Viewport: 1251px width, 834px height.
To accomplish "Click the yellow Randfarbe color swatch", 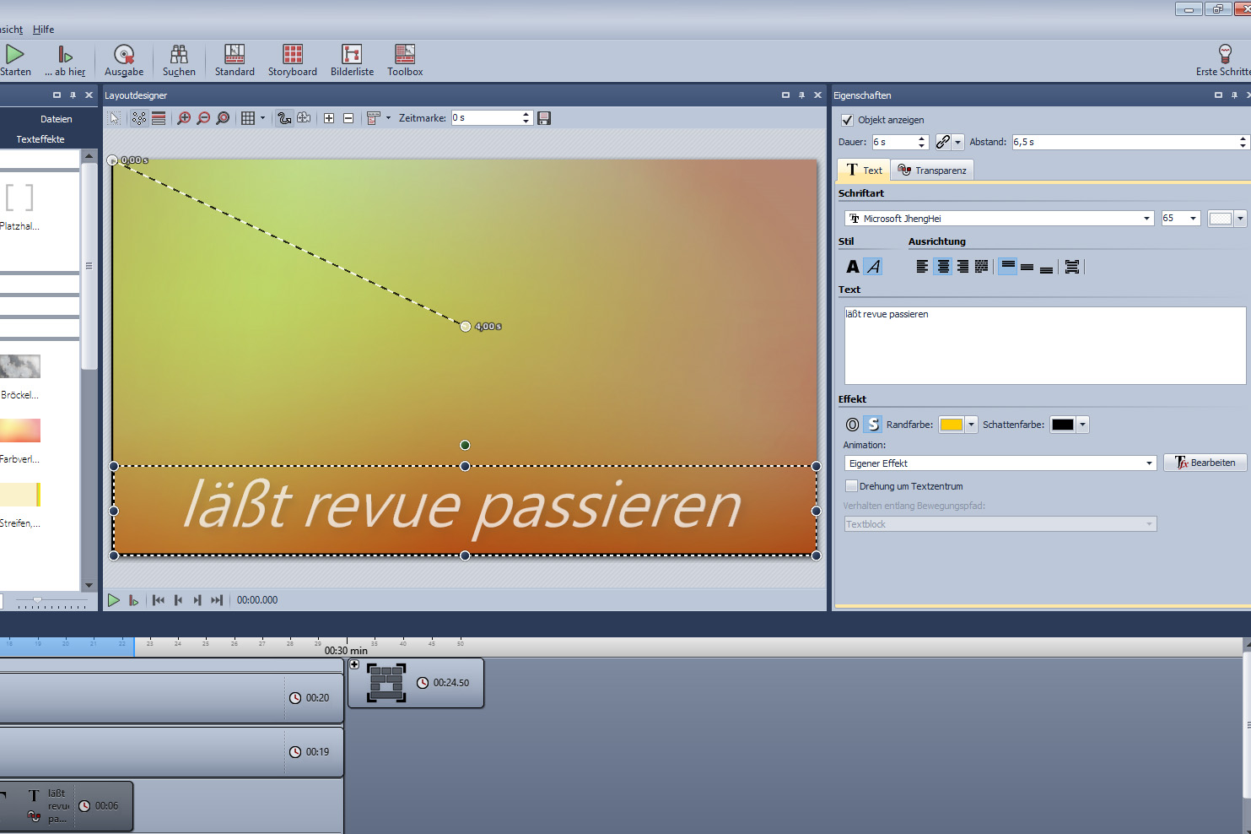I will coord(951,425).
